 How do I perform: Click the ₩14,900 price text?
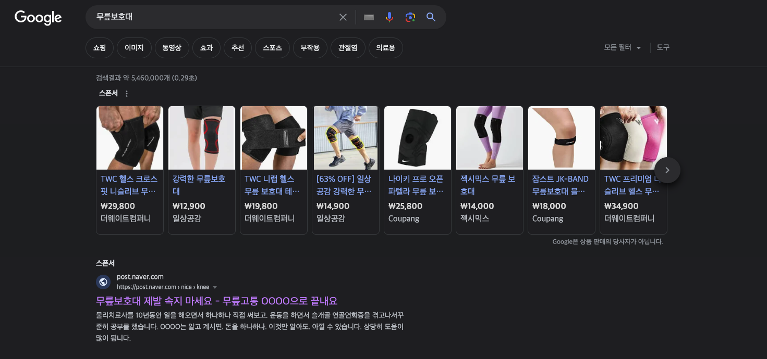[333, 206]
